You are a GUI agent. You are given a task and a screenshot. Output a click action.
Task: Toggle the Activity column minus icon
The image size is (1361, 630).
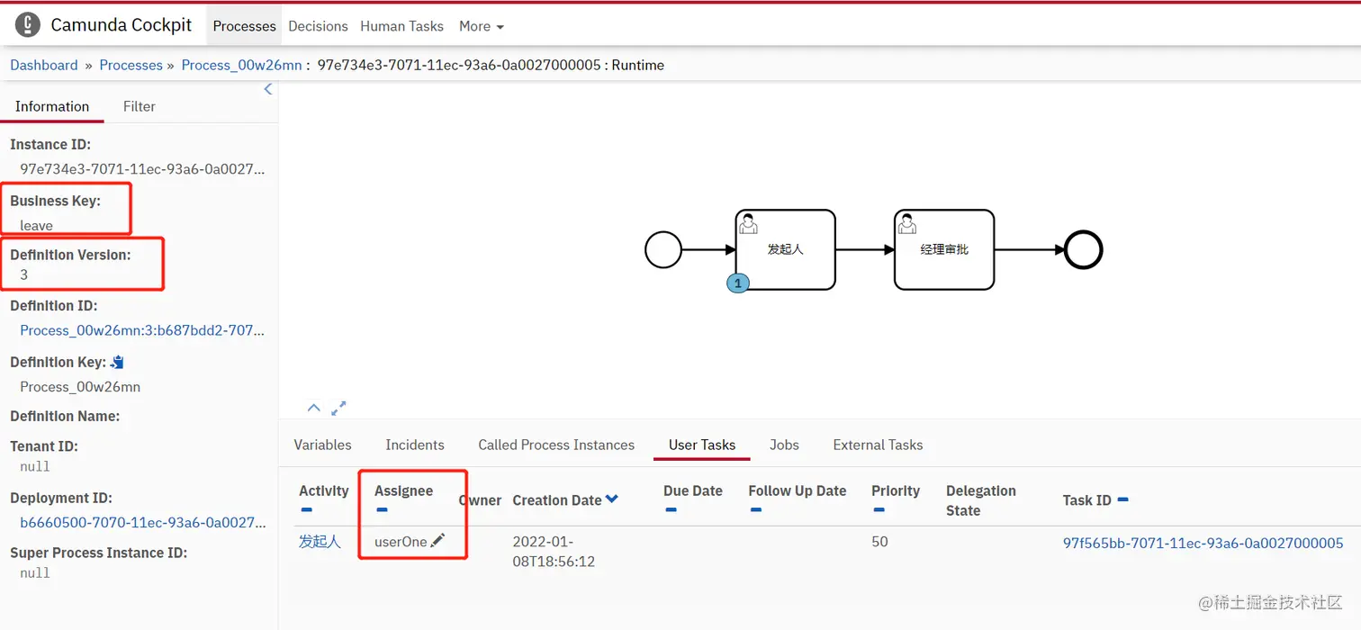[x=306, y=510]
